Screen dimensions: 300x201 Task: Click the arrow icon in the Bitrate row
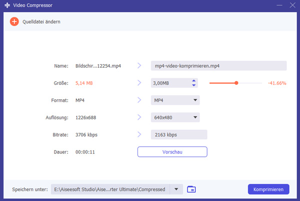139,135
